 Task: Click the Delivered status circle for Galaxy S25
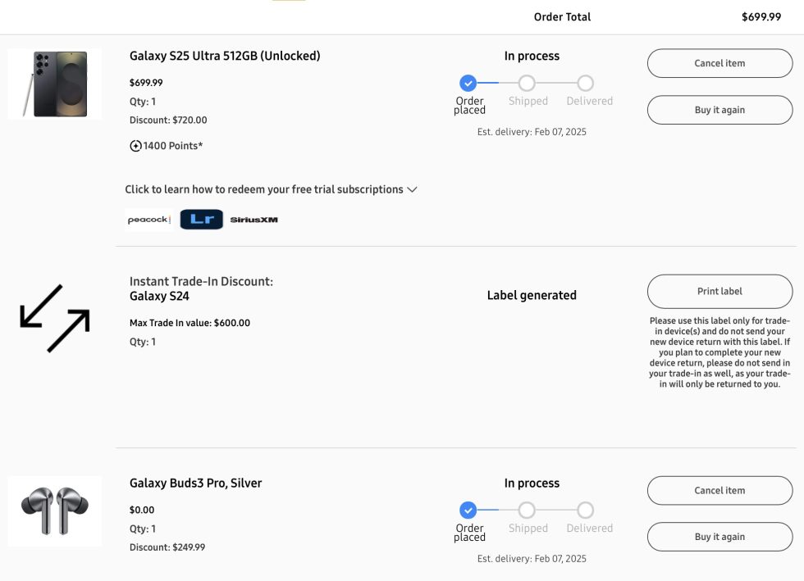coord(586,83)
